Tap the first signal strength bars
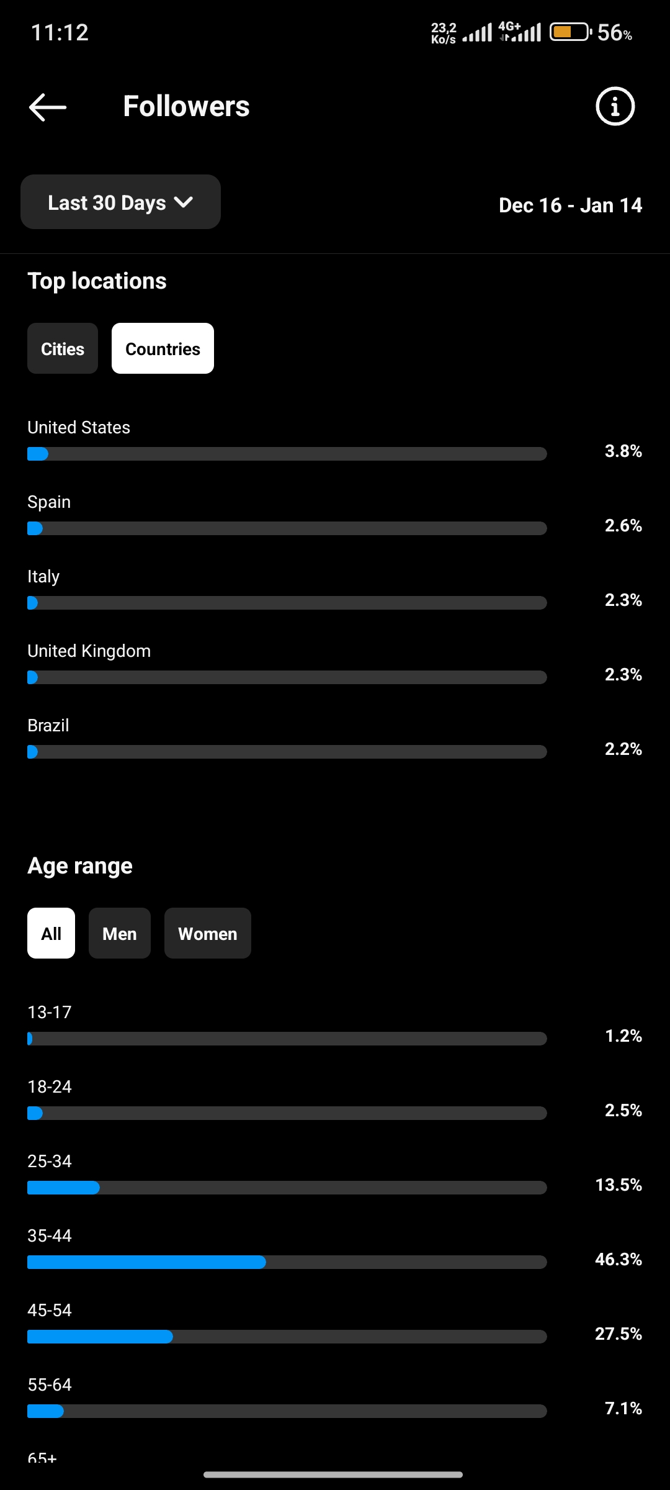This screenshot has height=1490, width=670. [x=477, y=32]
